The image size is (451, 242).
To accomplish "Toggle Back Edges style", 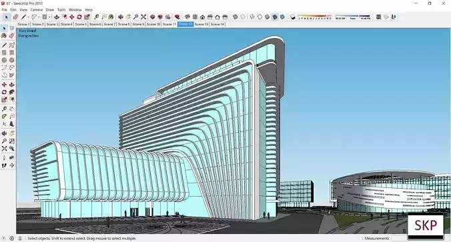I will [x=243, y=17].
